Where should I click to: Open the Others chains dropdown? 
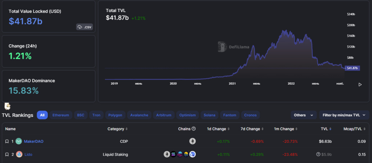[303, 115]
